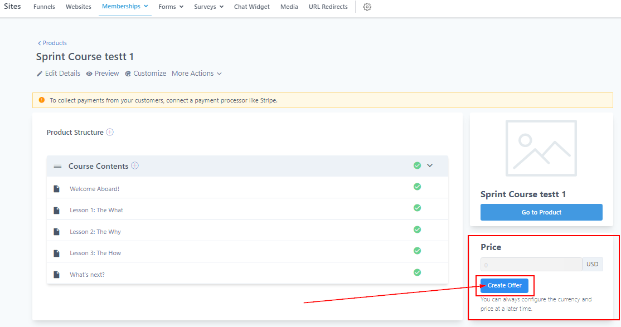Open the More Actions dropdown

point(196,74)
